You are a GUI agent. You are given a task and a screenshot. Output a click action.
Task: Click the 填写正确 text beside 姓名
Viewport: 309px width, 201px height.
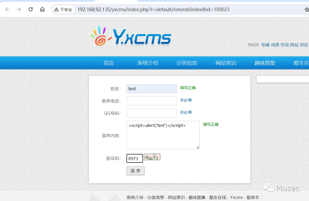click(188, 88)
